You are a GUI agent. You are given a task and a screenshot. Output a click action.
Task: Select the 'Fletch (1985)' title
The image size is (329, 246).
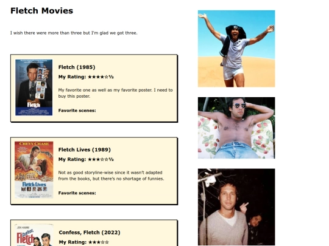77,67
